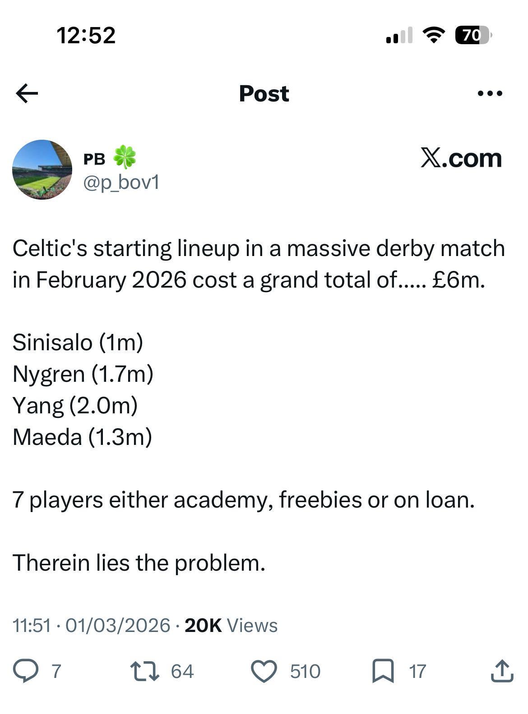Tap the cellular signal bars icon

click(x=399, y=35)
